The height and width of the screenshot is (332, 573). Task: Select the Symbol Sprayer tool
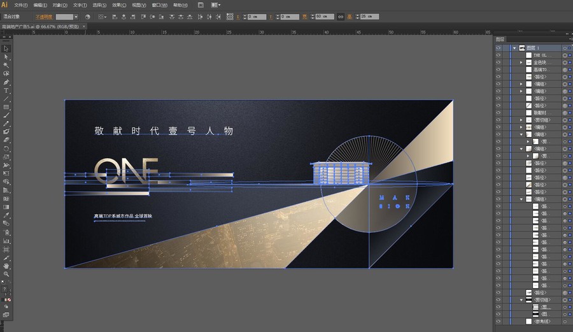(6, 233)
